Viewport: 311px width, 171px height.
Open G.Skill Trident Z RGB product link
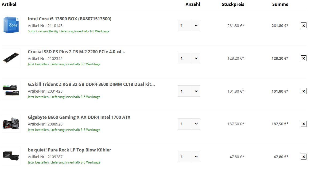click(x=91, y=84)
